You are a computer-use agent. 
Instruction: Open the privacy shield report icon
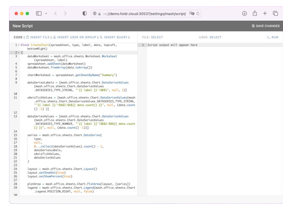click(84, 13)
